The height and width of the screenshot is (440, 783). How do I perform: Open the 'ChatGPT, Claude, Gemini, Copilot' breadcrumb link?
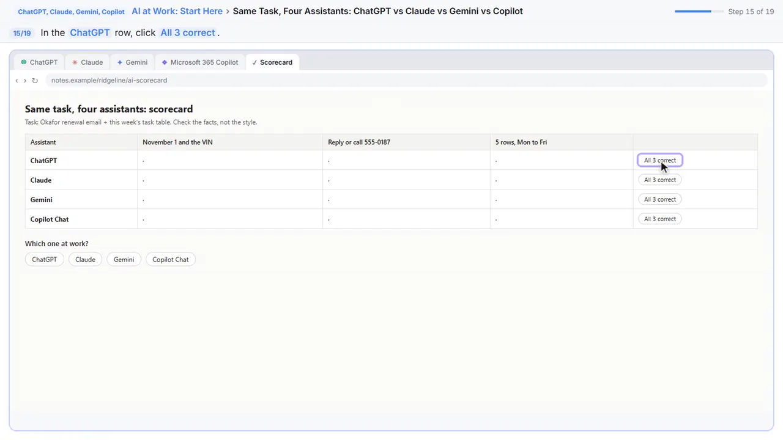[x=71, y=12]
